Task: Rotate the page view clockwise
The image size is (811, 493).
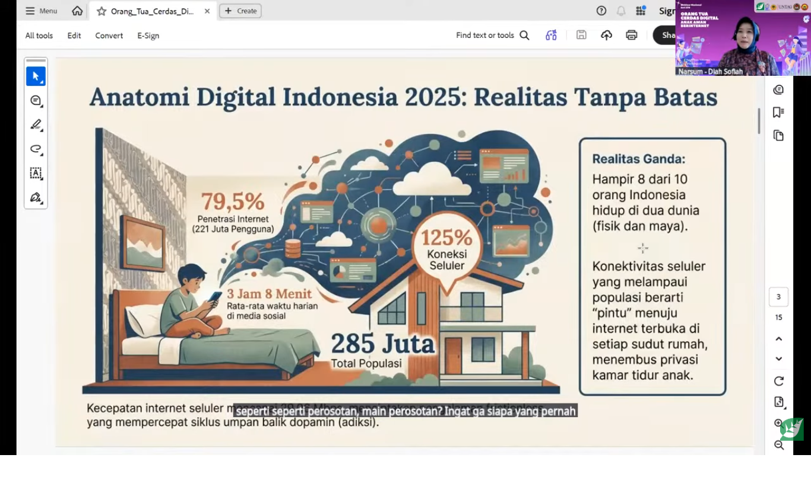Action: [x=779, y=381]
